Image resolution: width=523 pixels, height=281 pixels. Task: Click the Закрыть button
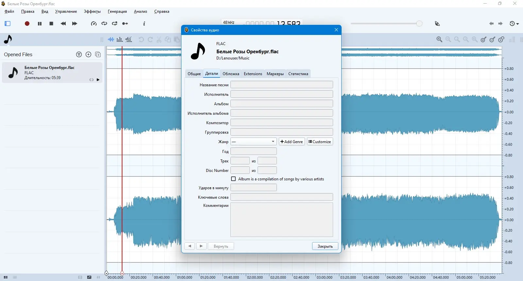(325, 246)
